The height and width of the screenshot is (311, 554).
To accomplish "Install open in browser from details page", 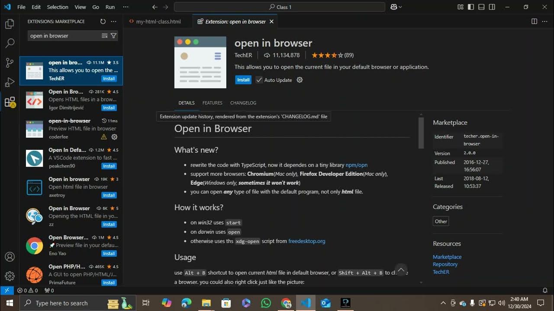I will point(243,80).
